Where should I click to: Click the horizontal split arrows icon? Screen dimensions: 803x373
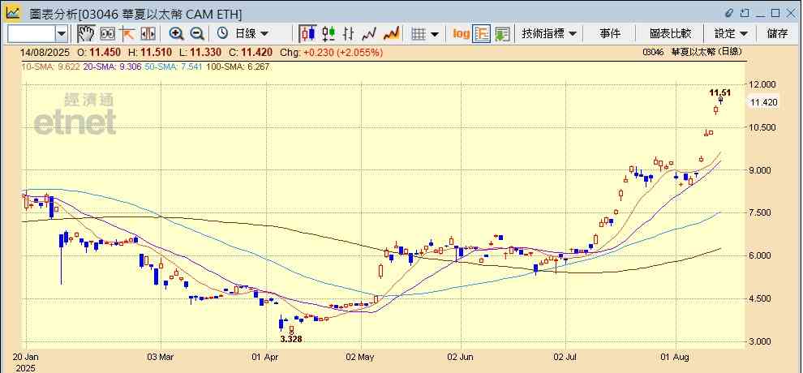148,34
